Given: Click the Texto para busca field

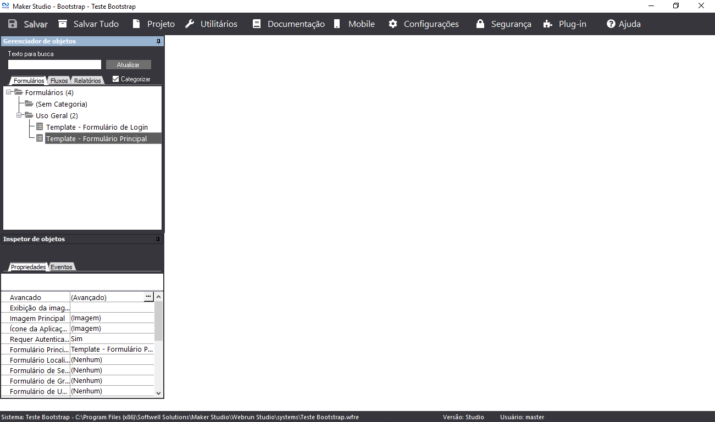Looking at the screenshot, I should tap(54, 65).
